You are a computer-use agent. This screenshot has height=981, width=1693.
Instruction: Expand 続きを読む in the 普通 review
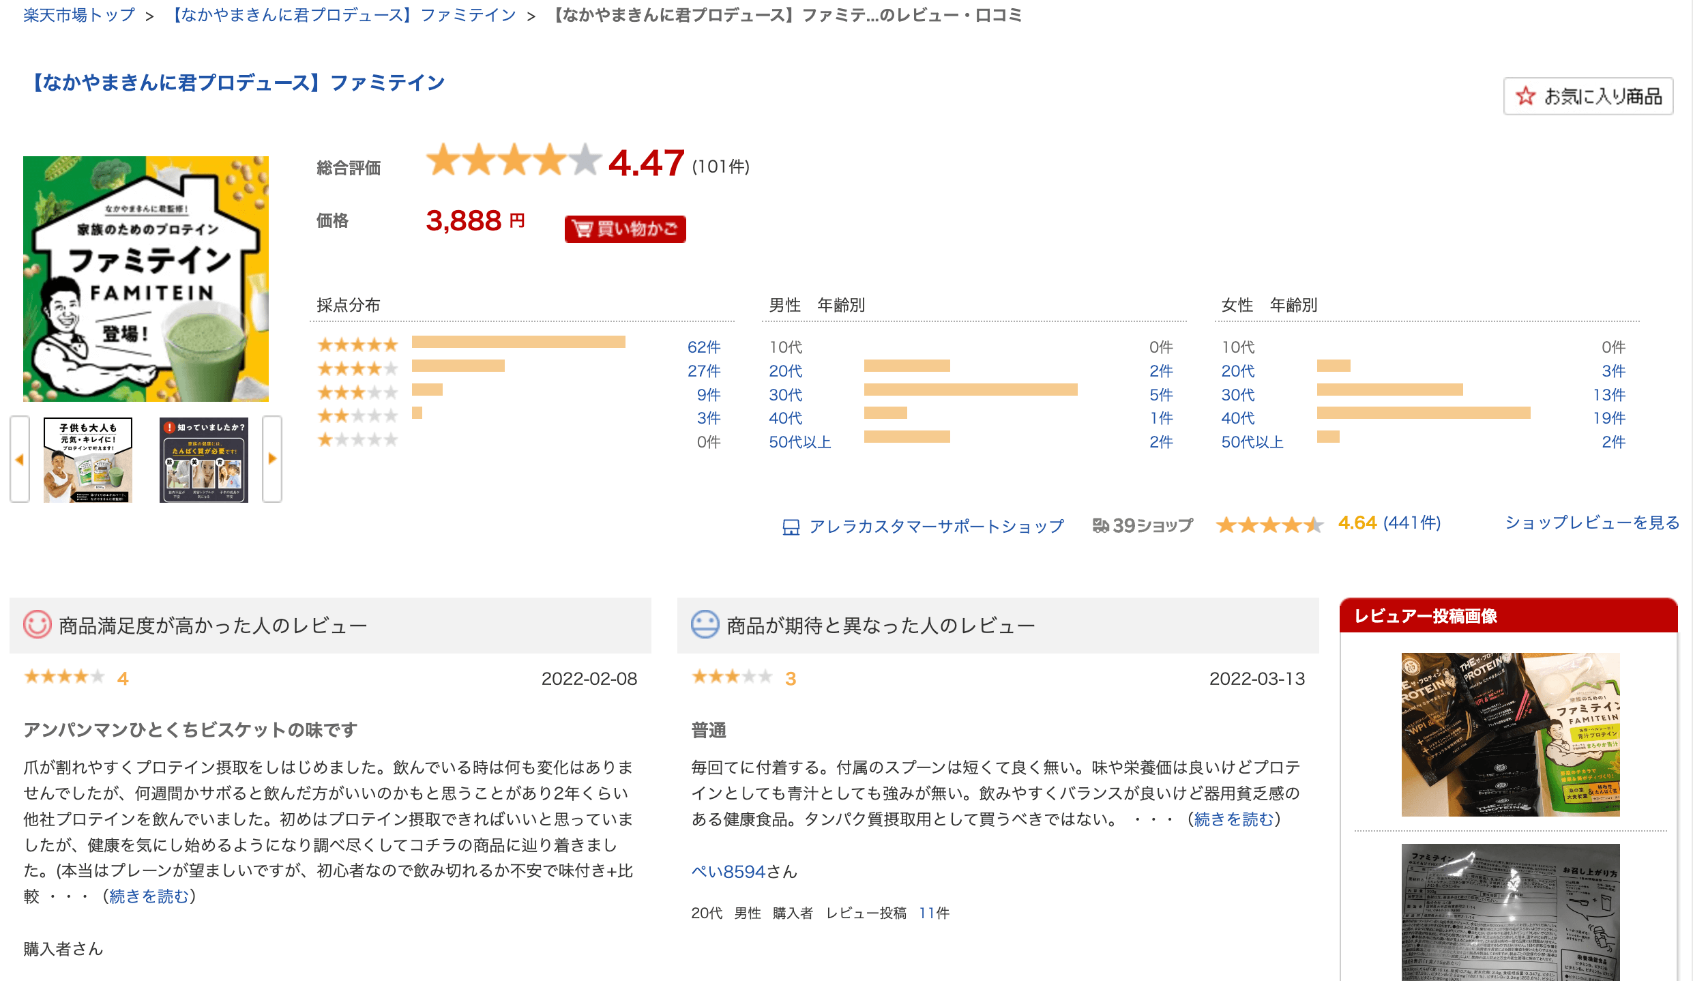click(1234, 819)
